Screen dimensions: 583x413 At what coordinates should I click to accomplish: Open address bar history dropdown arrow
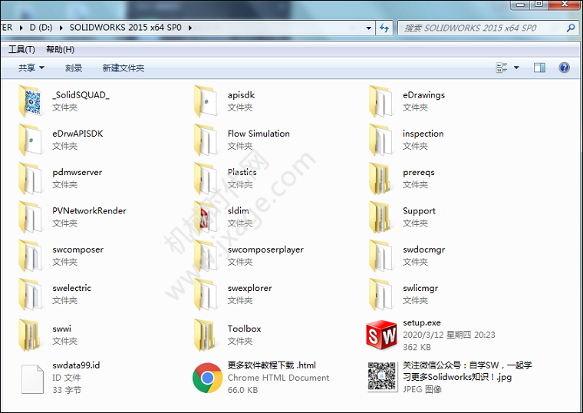368,28
